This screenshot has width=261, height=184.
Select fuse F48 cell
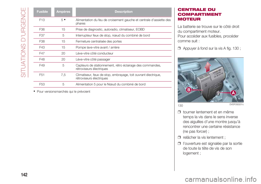tap(42, 59)
